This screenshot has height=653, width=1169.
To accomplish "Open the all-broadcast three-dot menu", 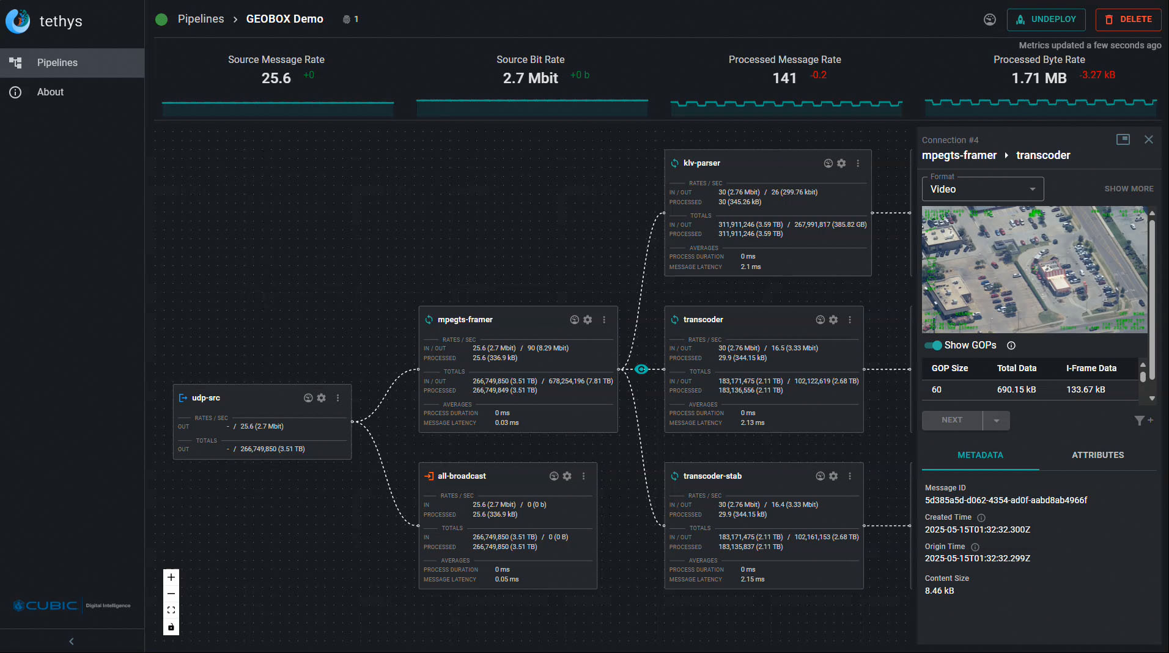I will click(x=584, y=476).
